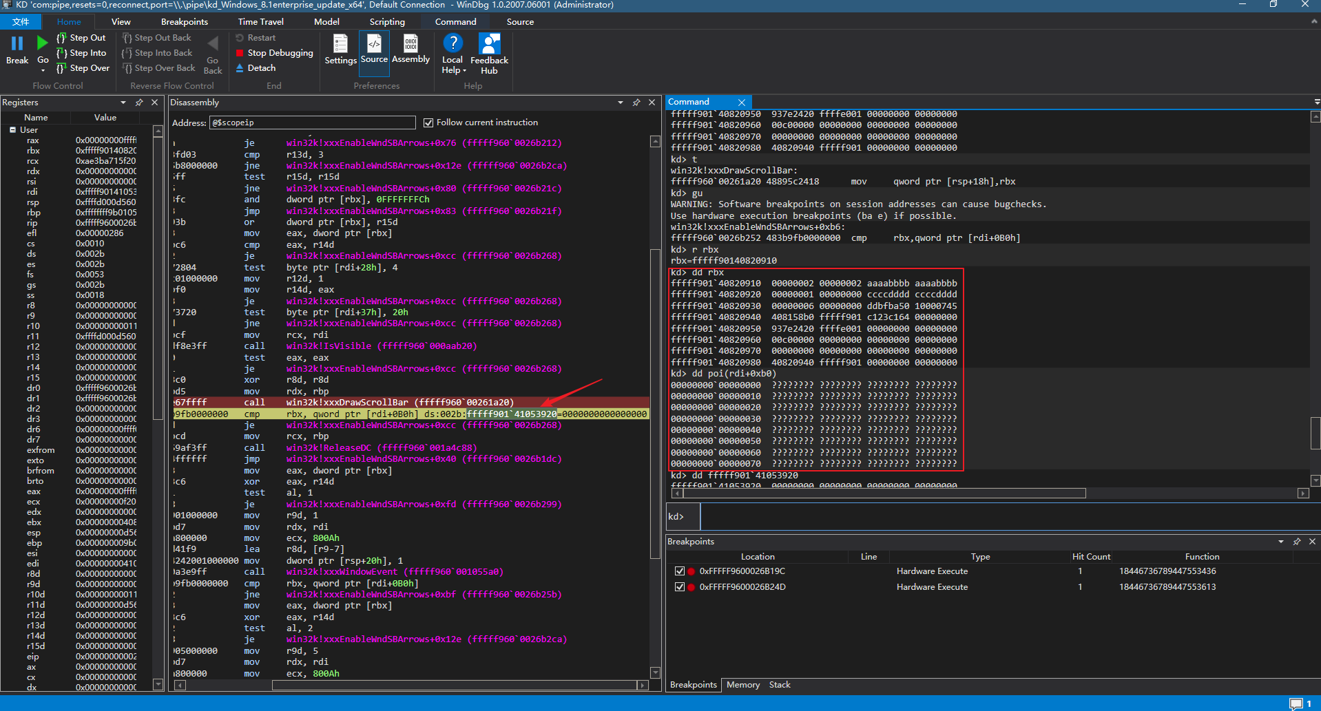
Task: Toggle Follow current instruction checkbox
Action: click(x=428, y=123)
